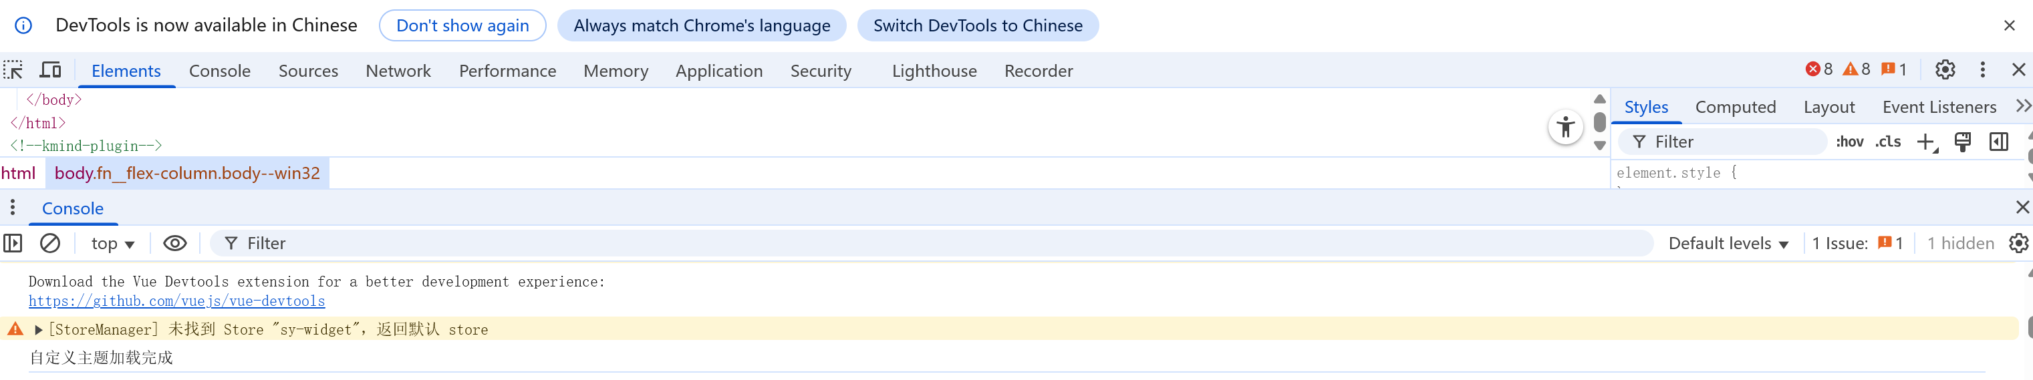Open DevTools settings gear icon
This screenshot has height=380, width=2033.
[x=1945, y=70]
